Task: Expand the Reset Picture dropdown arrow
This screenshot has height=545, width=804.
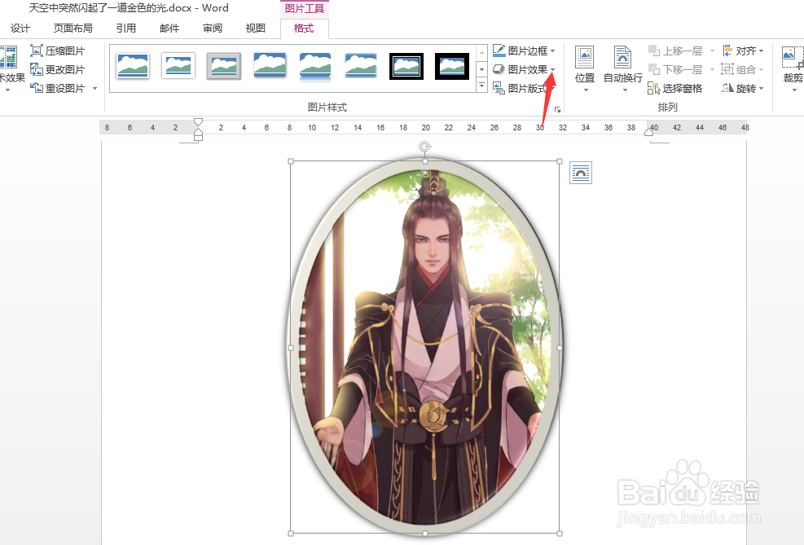Action: 94,87
